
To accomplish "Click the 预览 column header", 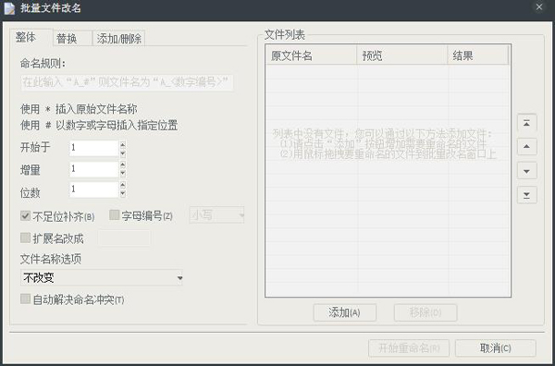I will [x=402, y=55].
